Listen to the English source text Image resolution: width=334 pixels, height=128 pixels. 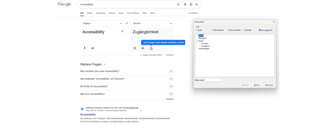pos(93,48)
